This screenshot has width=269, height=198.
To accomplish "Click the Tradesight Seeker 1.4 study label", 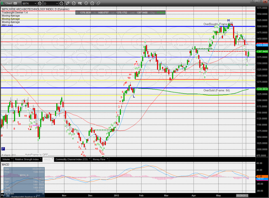I will 15,12.
